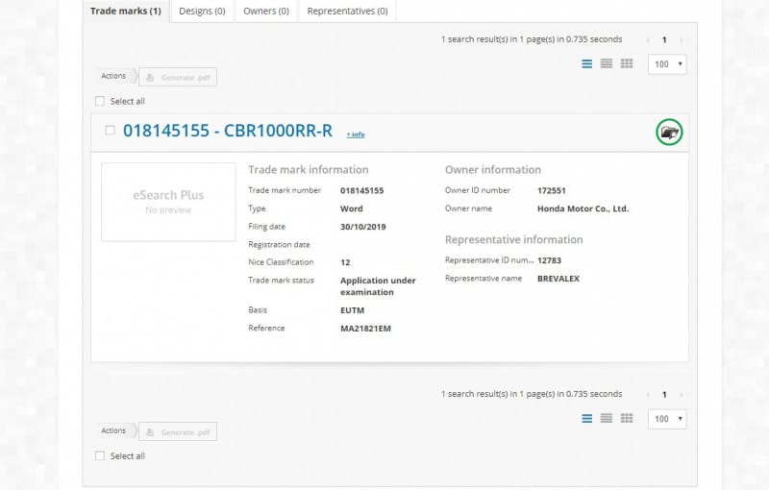Click the filing date 30/10/2019
The width and height of the screenshot is (769, 490).
[x=363, y=227]
